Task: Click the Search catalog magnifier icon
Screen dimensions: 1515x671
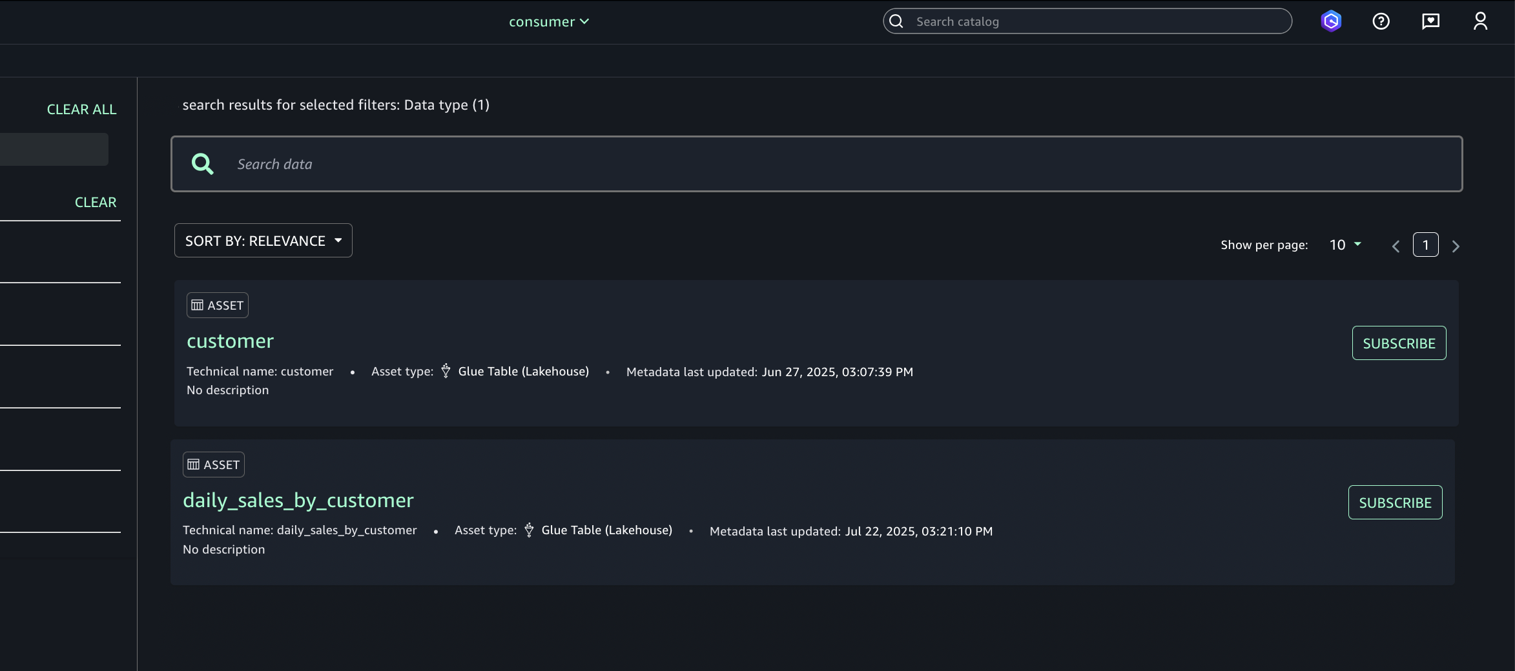Action: [896, 21]
